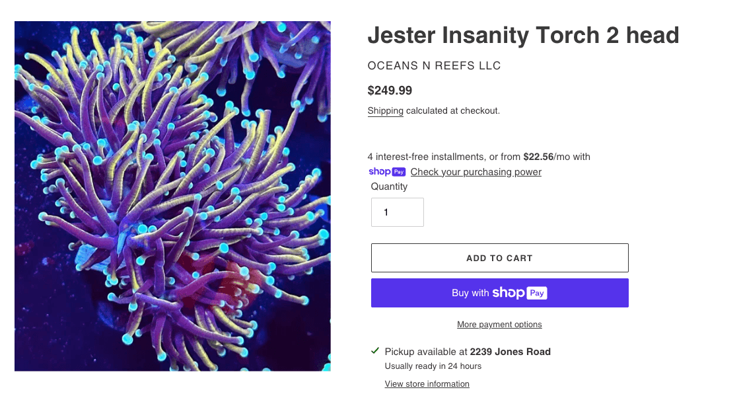Open More payment options
This screenshot has height=400, width=741.
(499, 324)
